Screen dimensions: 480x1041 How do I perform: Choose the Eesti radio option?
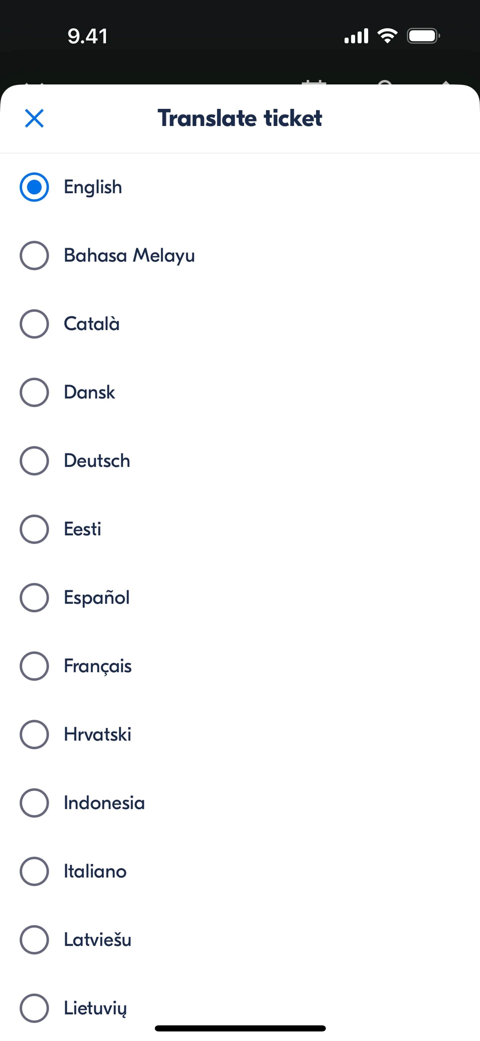(34, 529)
